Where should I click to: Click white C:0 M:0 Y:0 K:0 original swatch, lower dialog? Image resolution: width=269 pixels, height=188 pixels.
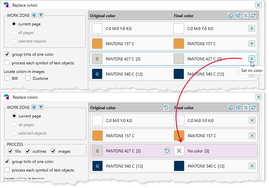point(97,120)
